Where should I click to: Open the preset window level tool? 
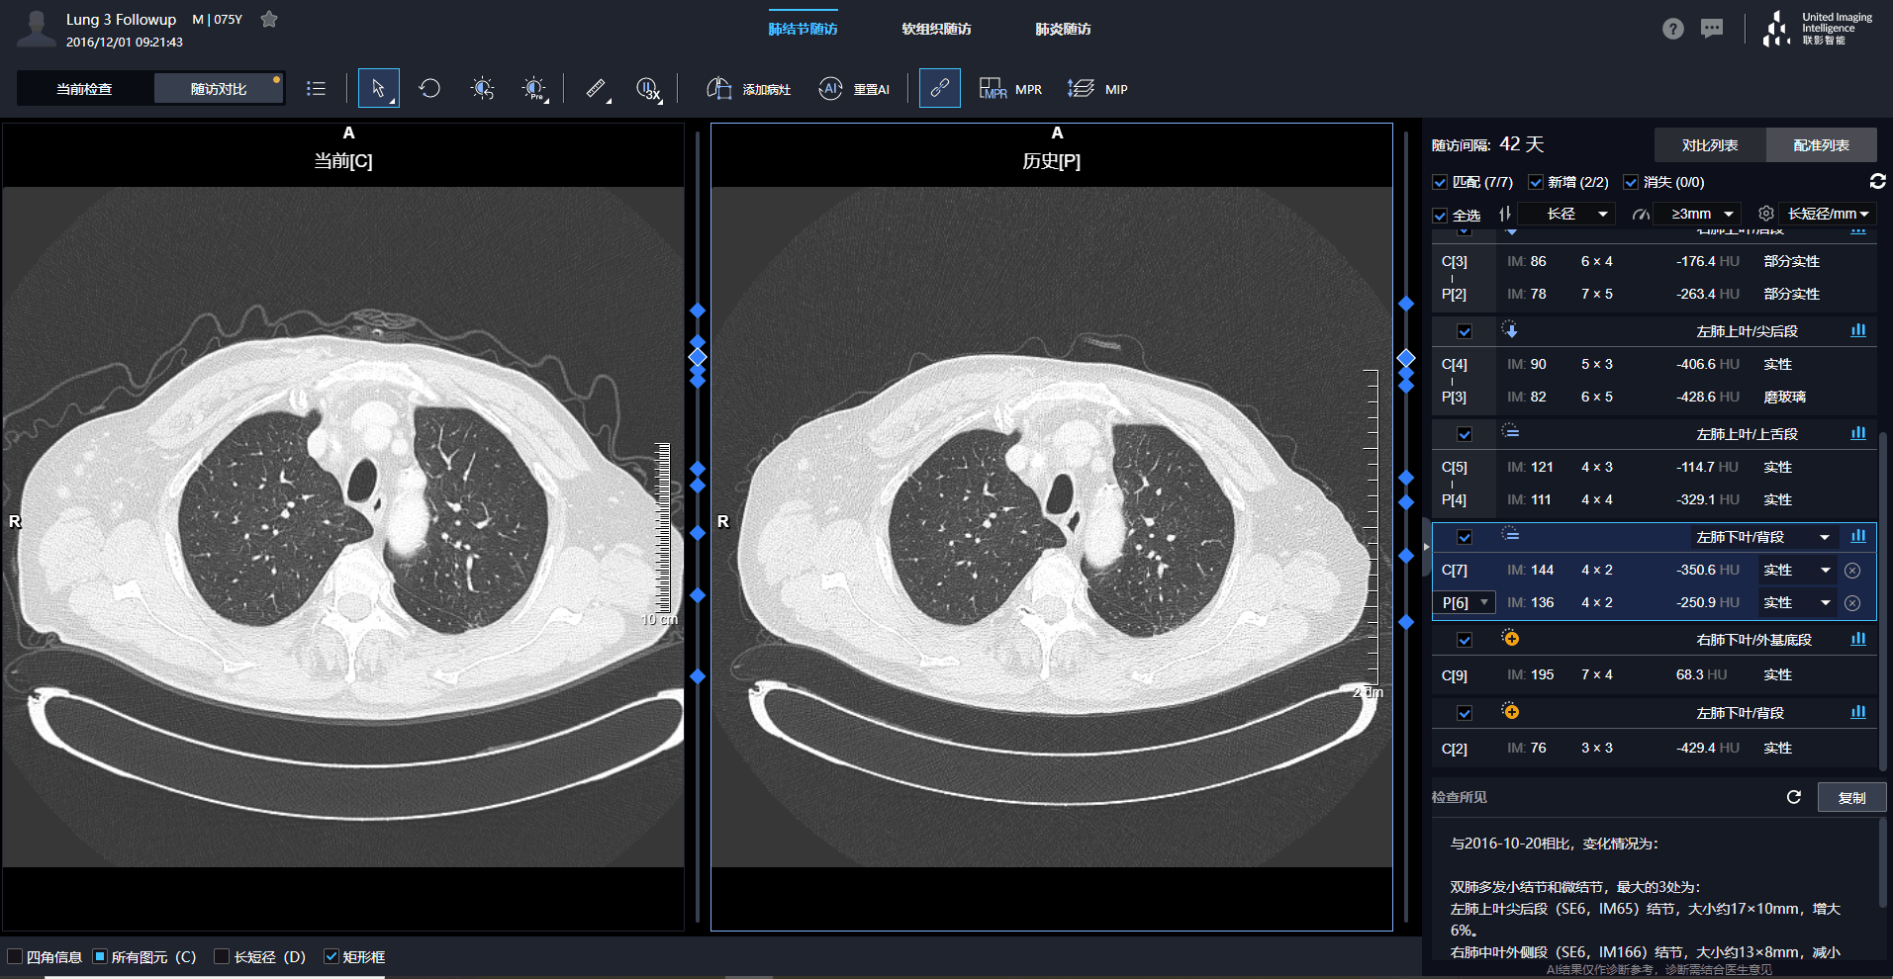coord(534,88)
